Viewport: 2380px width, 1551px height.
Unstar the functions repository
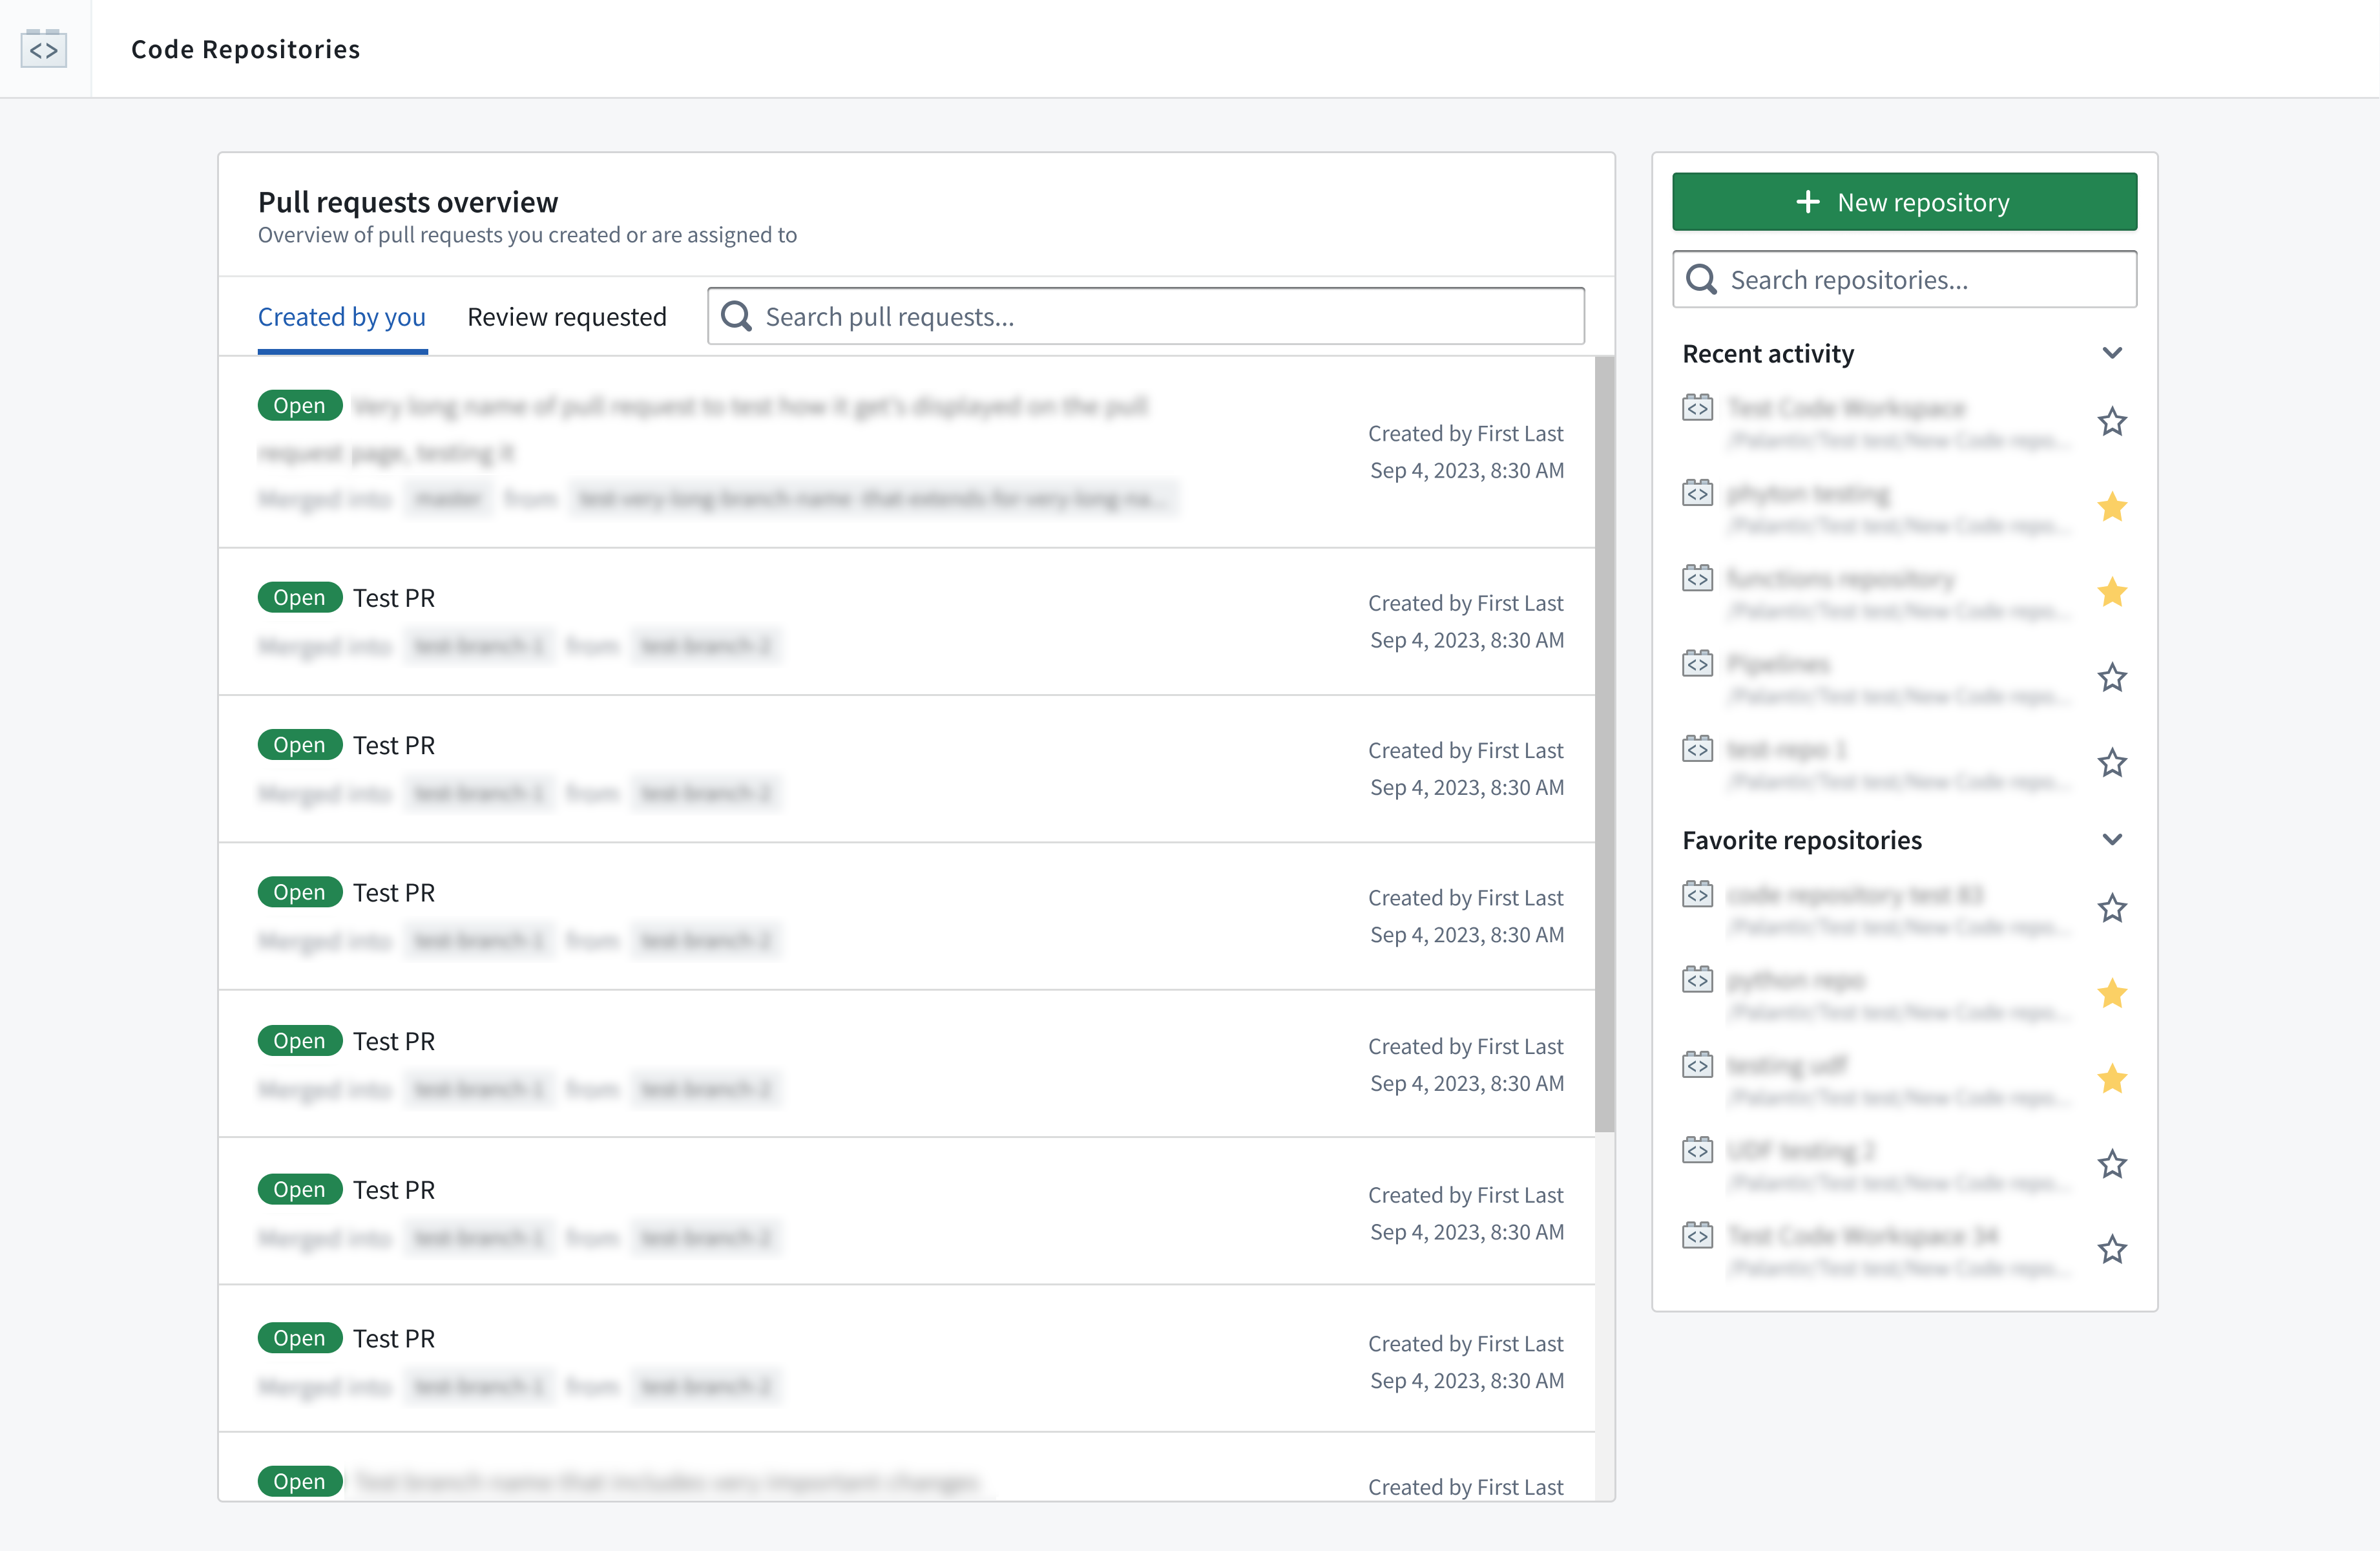(2112, 591)
